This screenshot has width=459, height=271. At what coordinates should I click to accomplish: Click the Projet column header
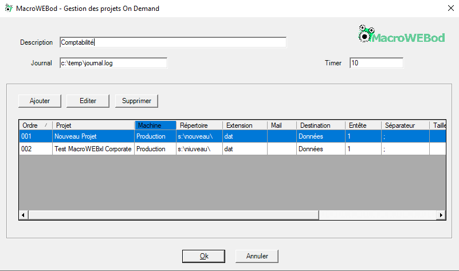point(93,125)
